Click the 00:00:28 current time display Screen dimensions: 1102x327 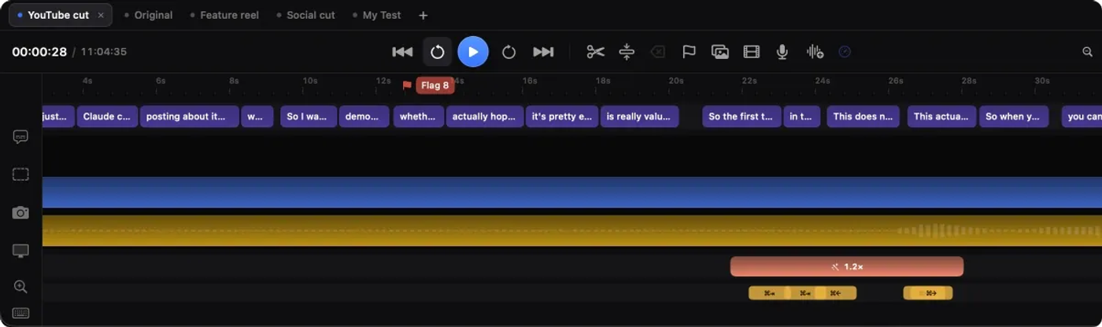coord(39,52)
